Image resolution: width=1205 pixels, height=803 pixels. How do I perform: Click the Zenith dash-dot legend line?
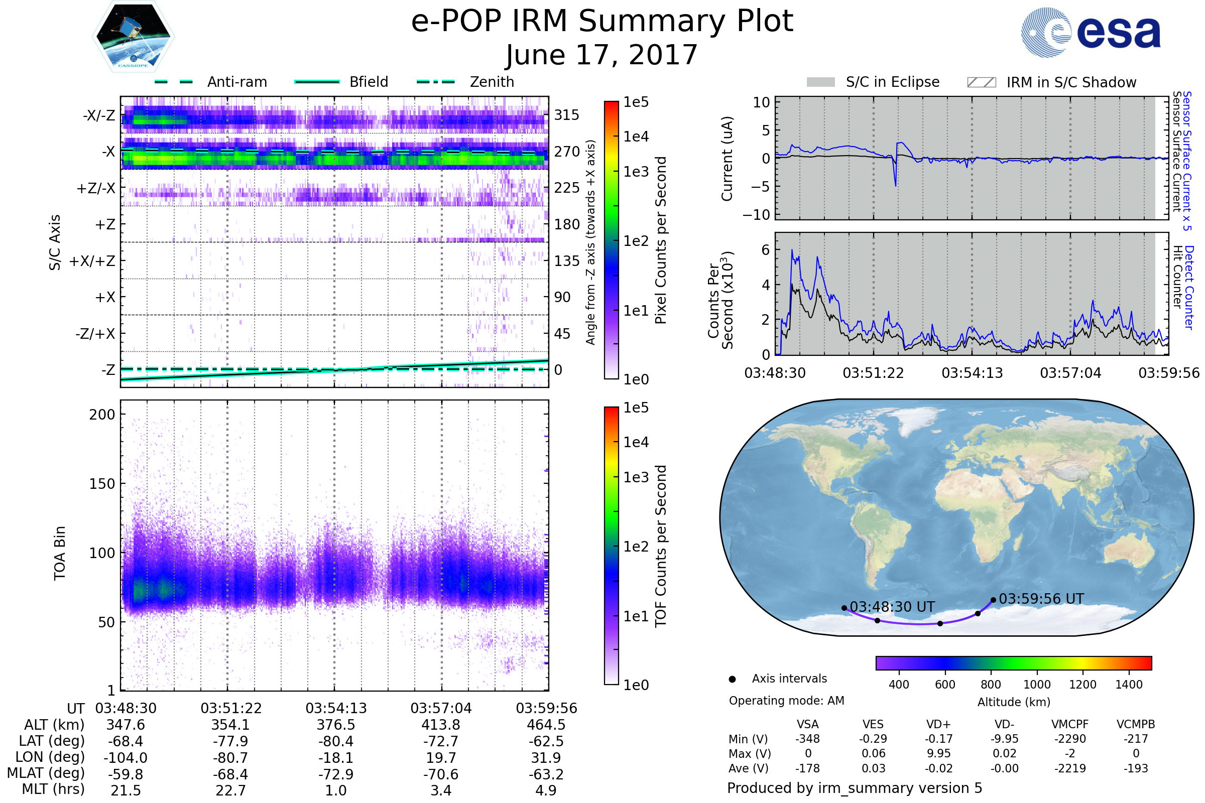pos(435,82)
